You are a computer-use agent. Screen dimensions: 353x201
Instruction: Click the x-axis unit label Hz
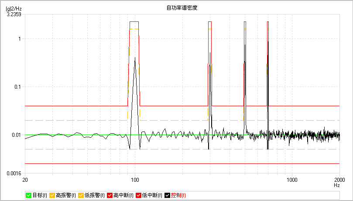(x=337, y=185)
